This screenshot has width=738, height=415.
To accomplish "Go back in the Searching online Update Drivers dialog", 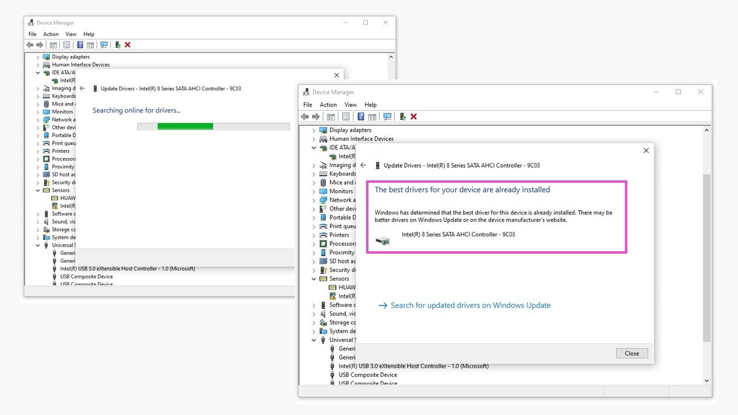I will click(x=82, y=89).
